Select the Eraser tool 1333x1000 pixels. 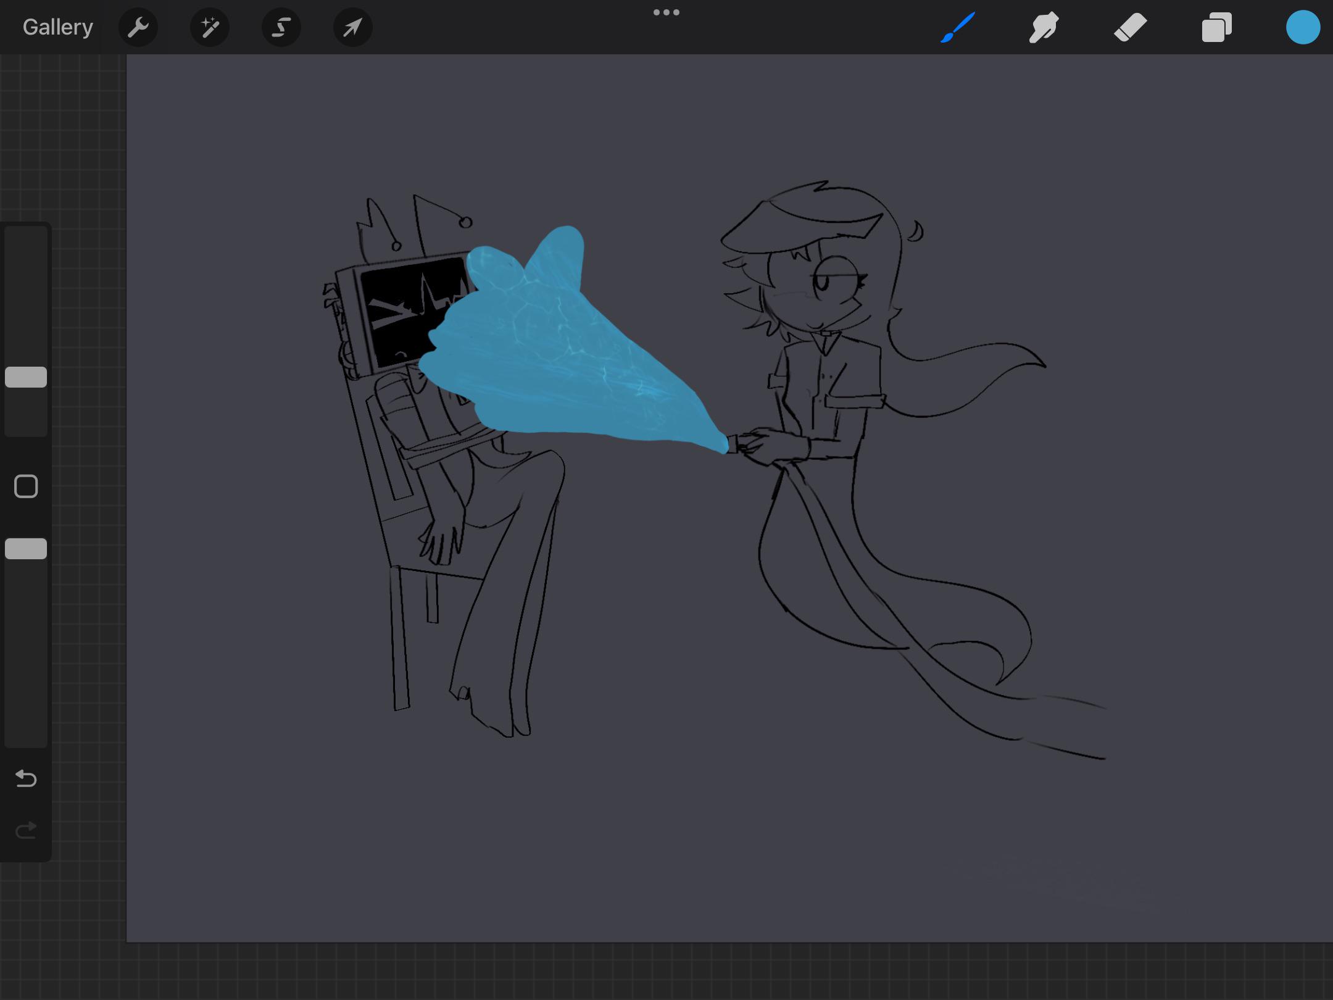pos(1130,28)
